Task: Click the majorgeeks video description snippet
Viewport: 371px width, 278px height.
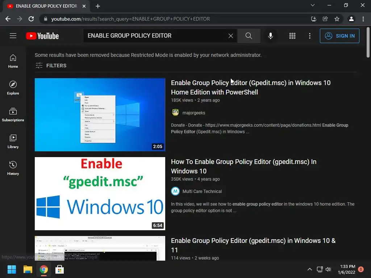Action: pos(259,129)
